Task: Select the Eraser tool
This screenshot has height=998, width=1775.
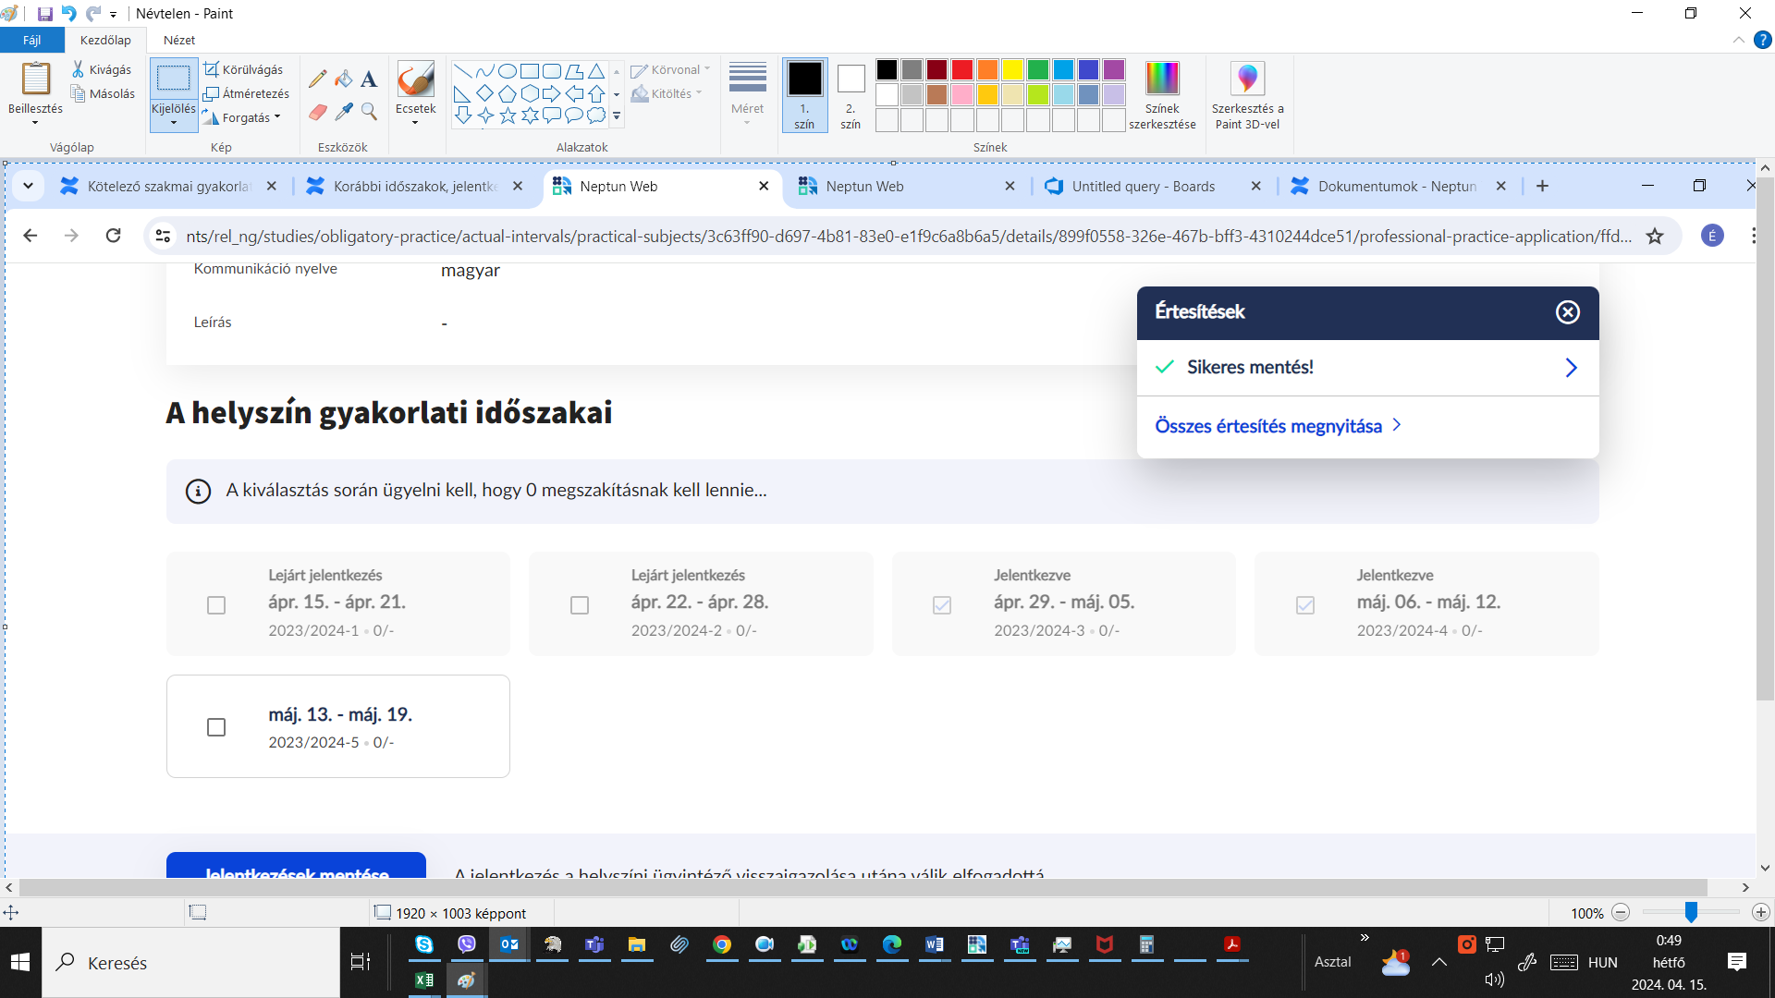Action: [317, 112]
